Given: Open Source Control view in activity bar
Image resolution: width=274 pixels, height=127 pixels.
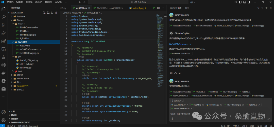Looking at the screenshot, I should pyautogui.click(x=4, y=25).
